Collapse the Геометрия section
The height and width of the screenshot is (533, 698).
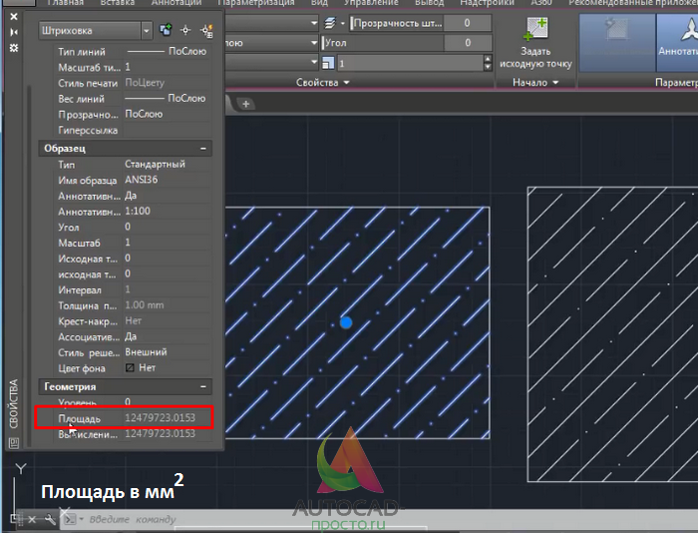203,387
